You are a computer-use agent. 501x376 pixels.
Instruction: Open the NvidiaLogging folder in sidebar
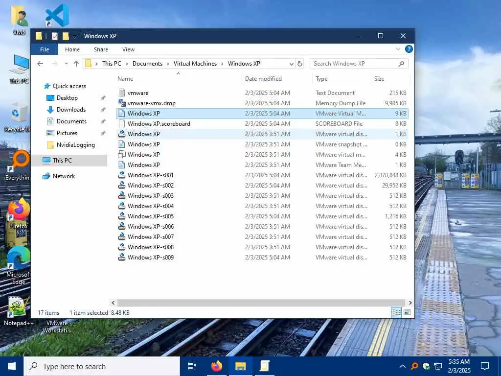[x=75, y=145]
